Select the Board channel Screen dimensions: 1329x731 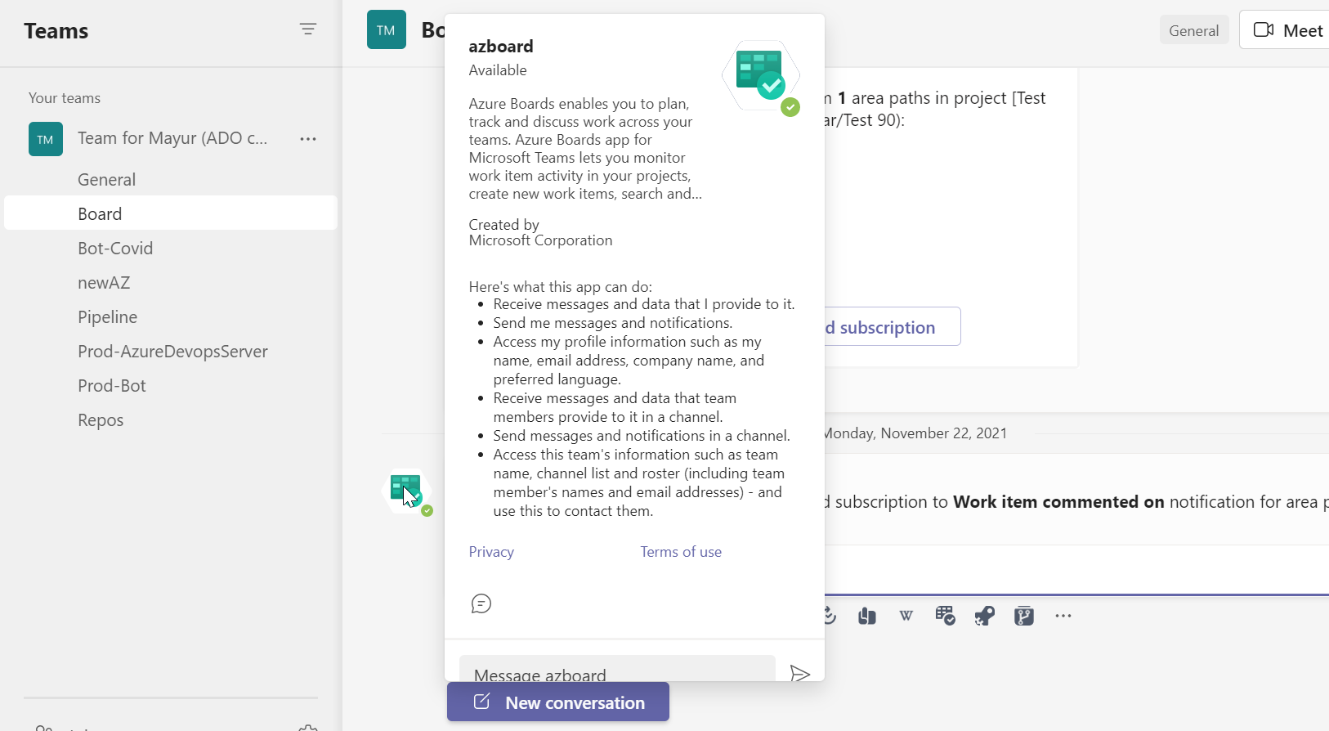click(x=171, y=213)
